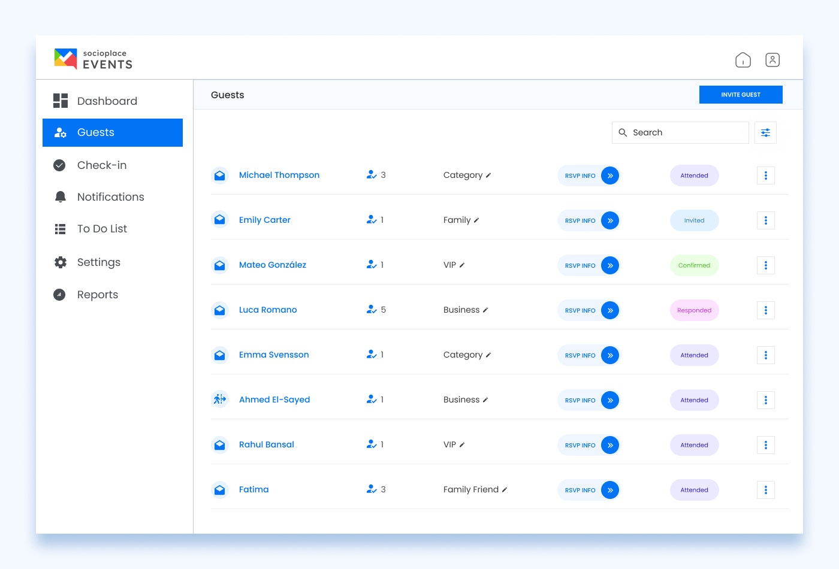Open more options for Emma Svensson
This screenshot has height=569, width=839.
click(x=766, y=355)
